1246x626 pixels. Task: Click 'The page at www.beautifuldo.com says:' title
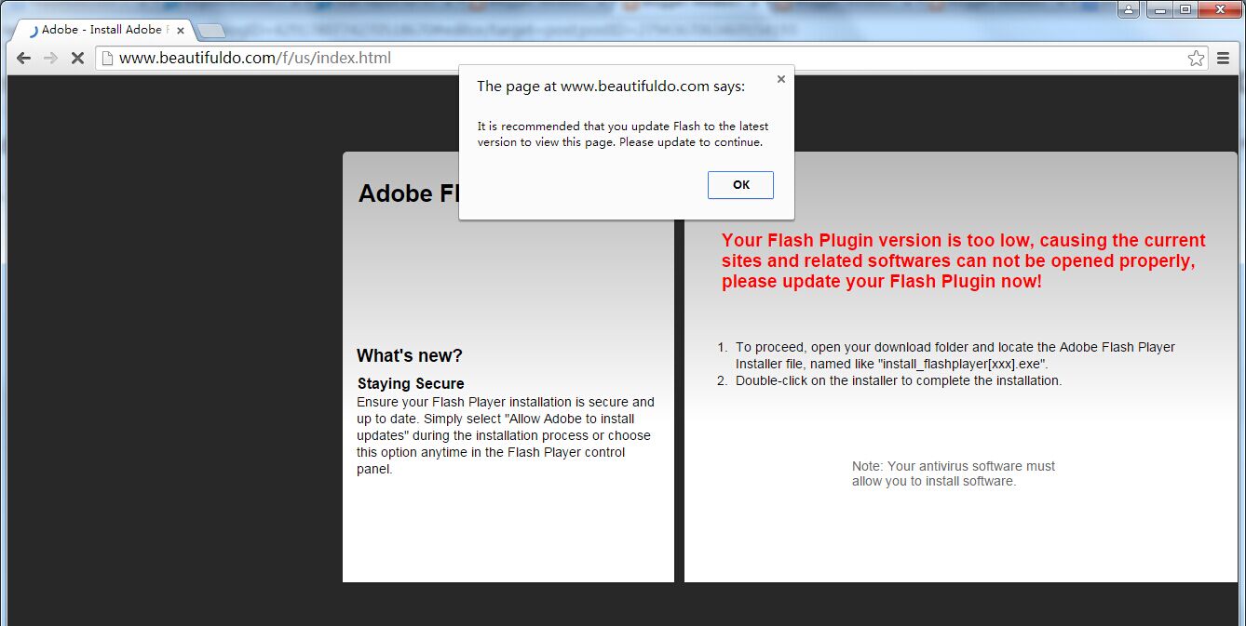611,87
